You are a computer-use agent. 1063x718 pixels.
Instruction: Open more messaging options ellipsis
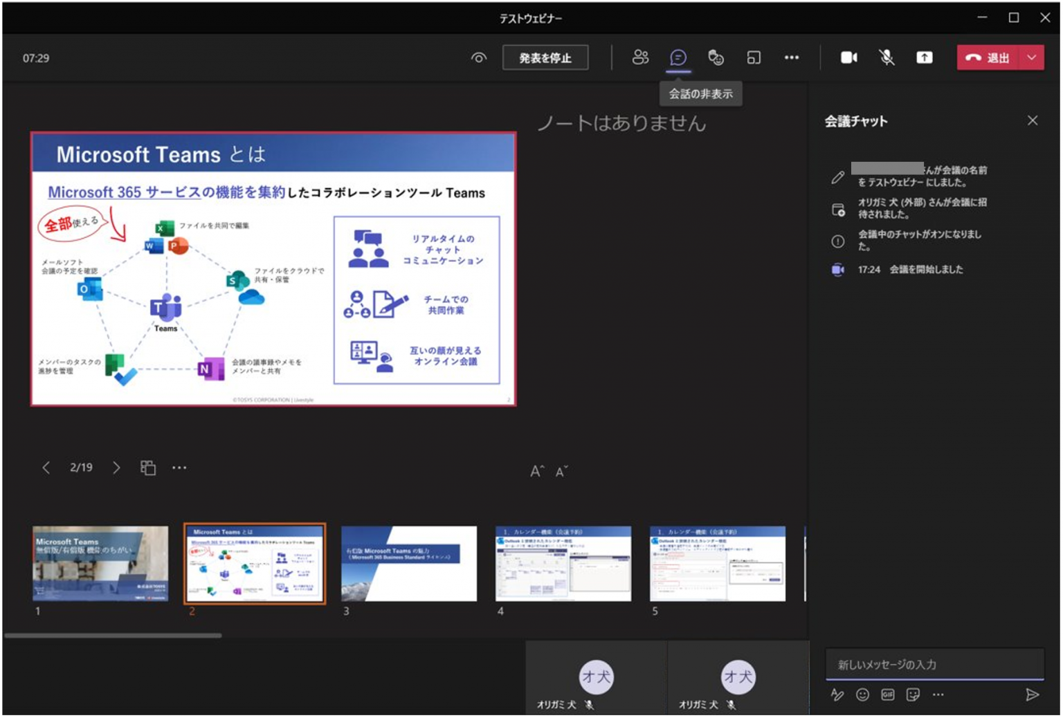[938, 694]
